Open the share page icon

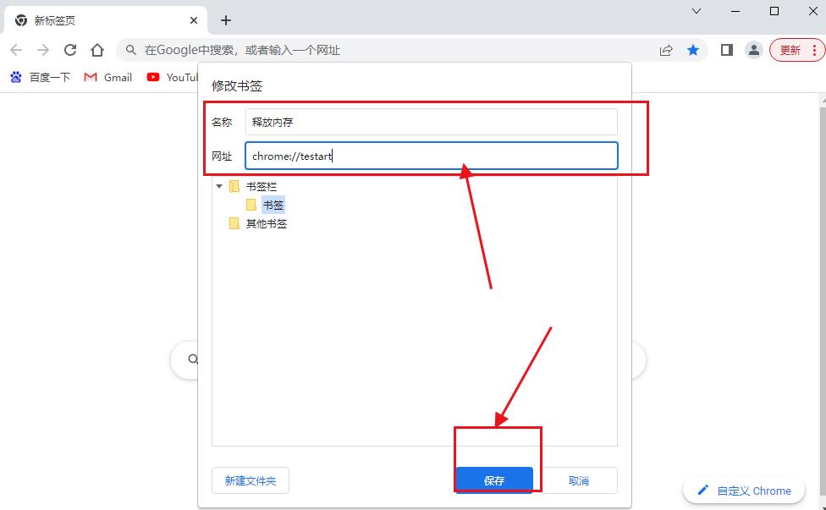point(666,50)
